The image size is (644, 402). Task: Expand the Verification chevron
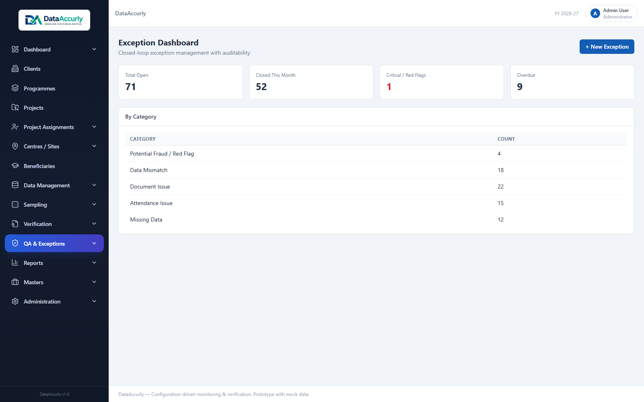(94, 224)
